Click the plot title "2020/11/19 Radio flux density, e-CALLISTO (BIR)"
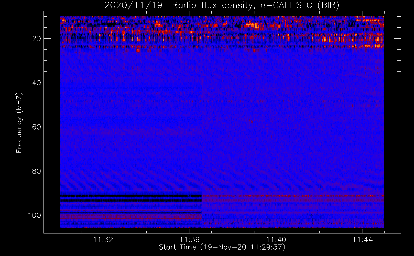 pos(222,5)
